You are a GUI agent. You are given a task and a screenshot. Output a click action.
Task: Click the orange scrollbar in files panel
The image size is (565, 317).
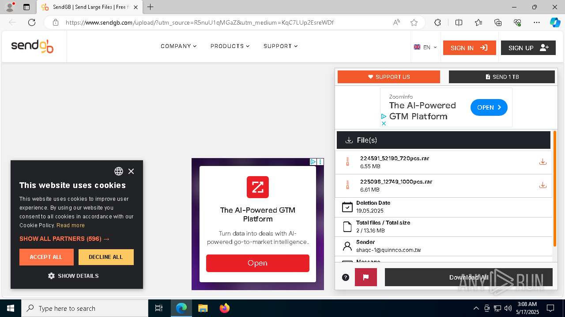click(x=555, y=188)
